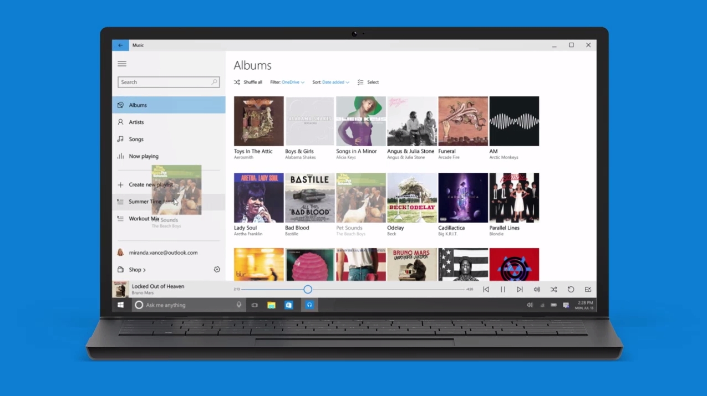Open the taskbar clock showing 2:28 PM
Image resolution: width=707 pixels, height=396 pixels.
[585, 305]
